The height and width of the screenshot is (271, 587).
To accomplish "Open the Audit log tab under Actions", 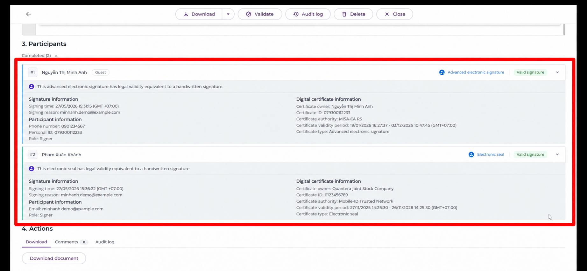I will tap(105, 242).
